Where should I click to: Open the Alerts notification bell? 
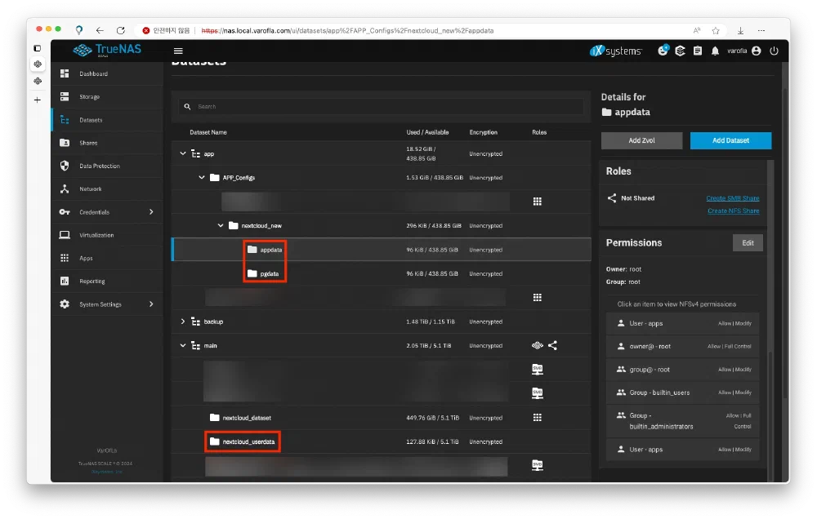(x=717, y=51)
